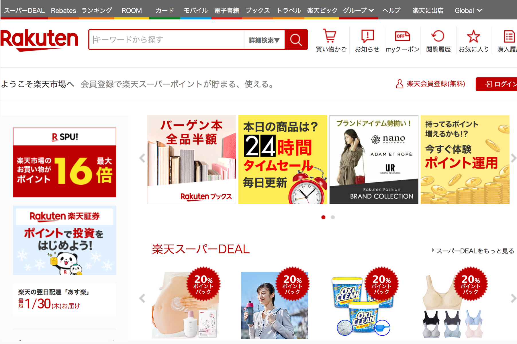Open myクーポン coupon icon
Image resolution: width=517 pixels, height=344 pixels.
pos(402,40)
